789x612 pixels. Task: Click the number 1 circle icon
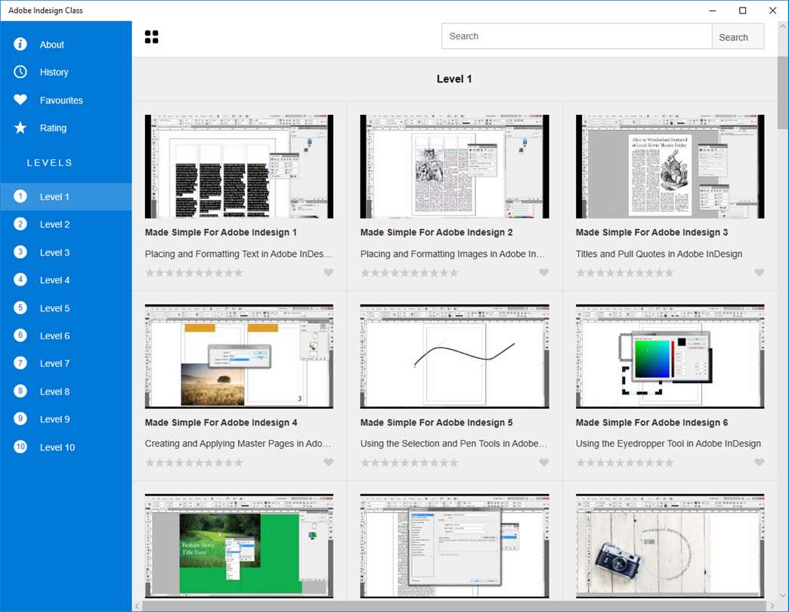tap(20, 196)
